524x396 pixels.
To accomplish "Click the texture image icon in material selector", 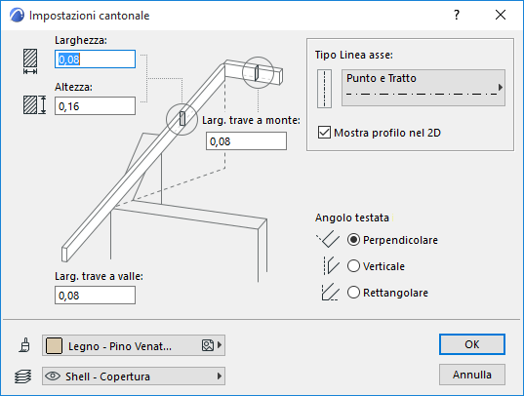I will pos(207,345).
